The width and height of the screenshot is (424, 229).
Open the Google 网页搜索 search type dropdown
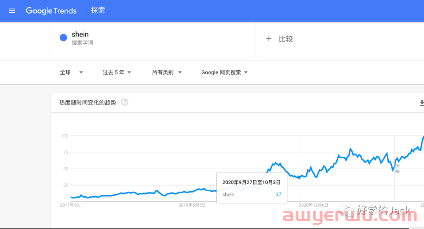225,72
